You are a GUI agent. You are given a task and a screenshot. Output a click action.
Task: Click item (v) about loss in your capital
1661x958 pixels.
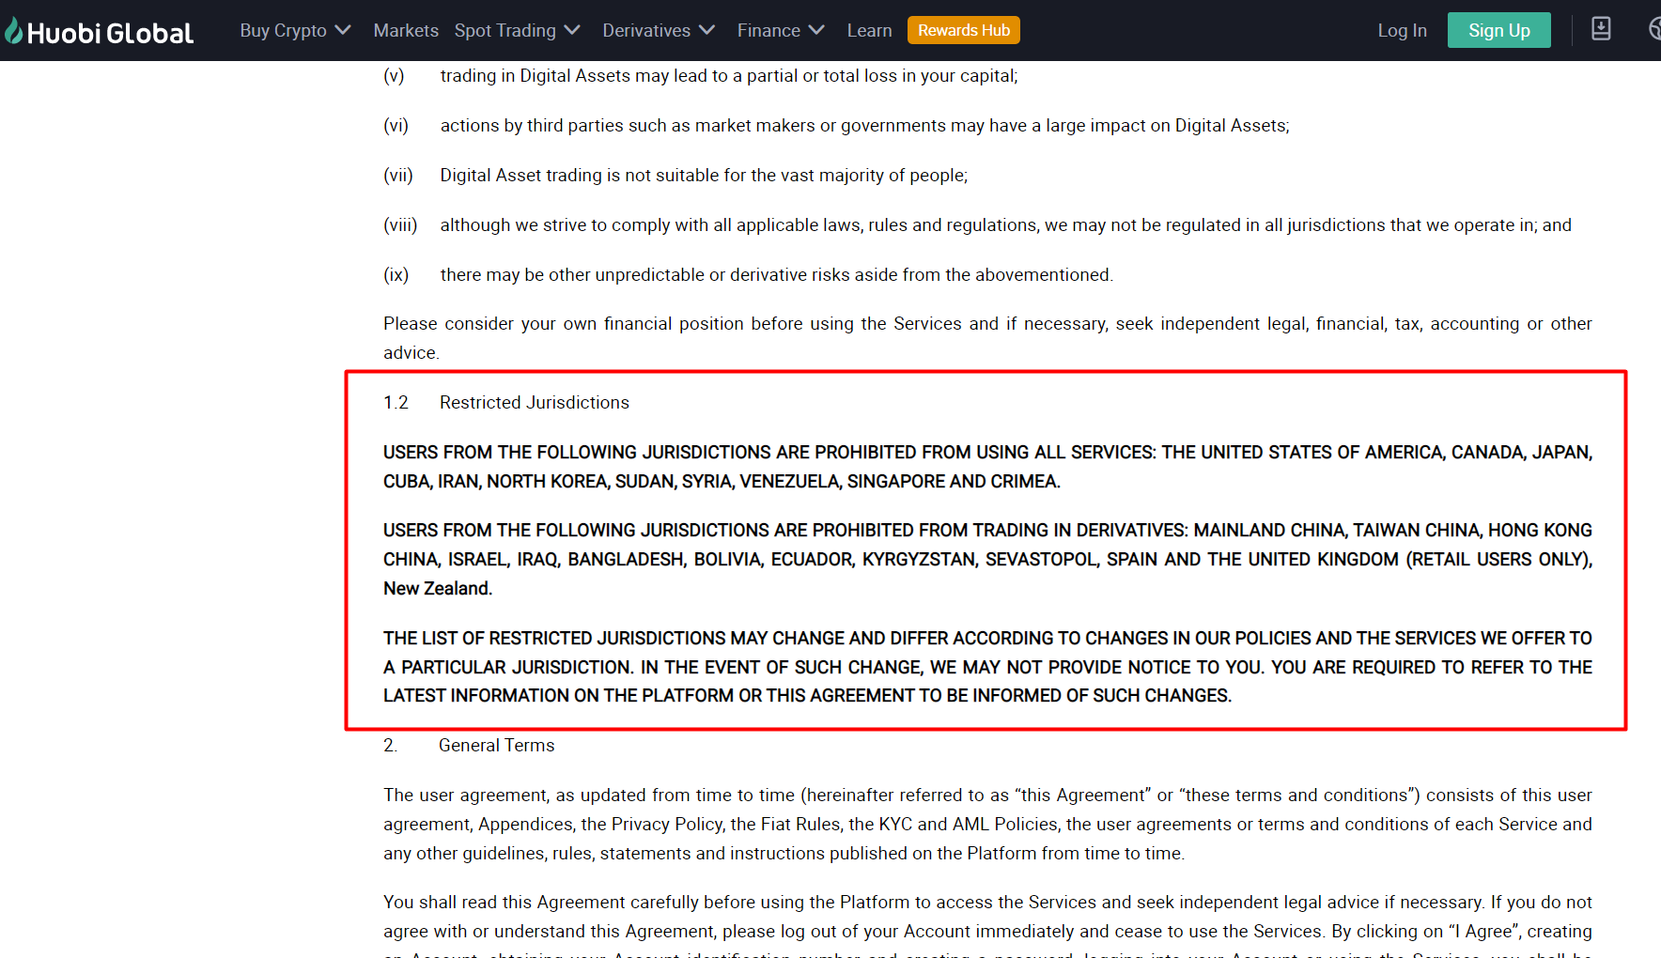(701, 76)
